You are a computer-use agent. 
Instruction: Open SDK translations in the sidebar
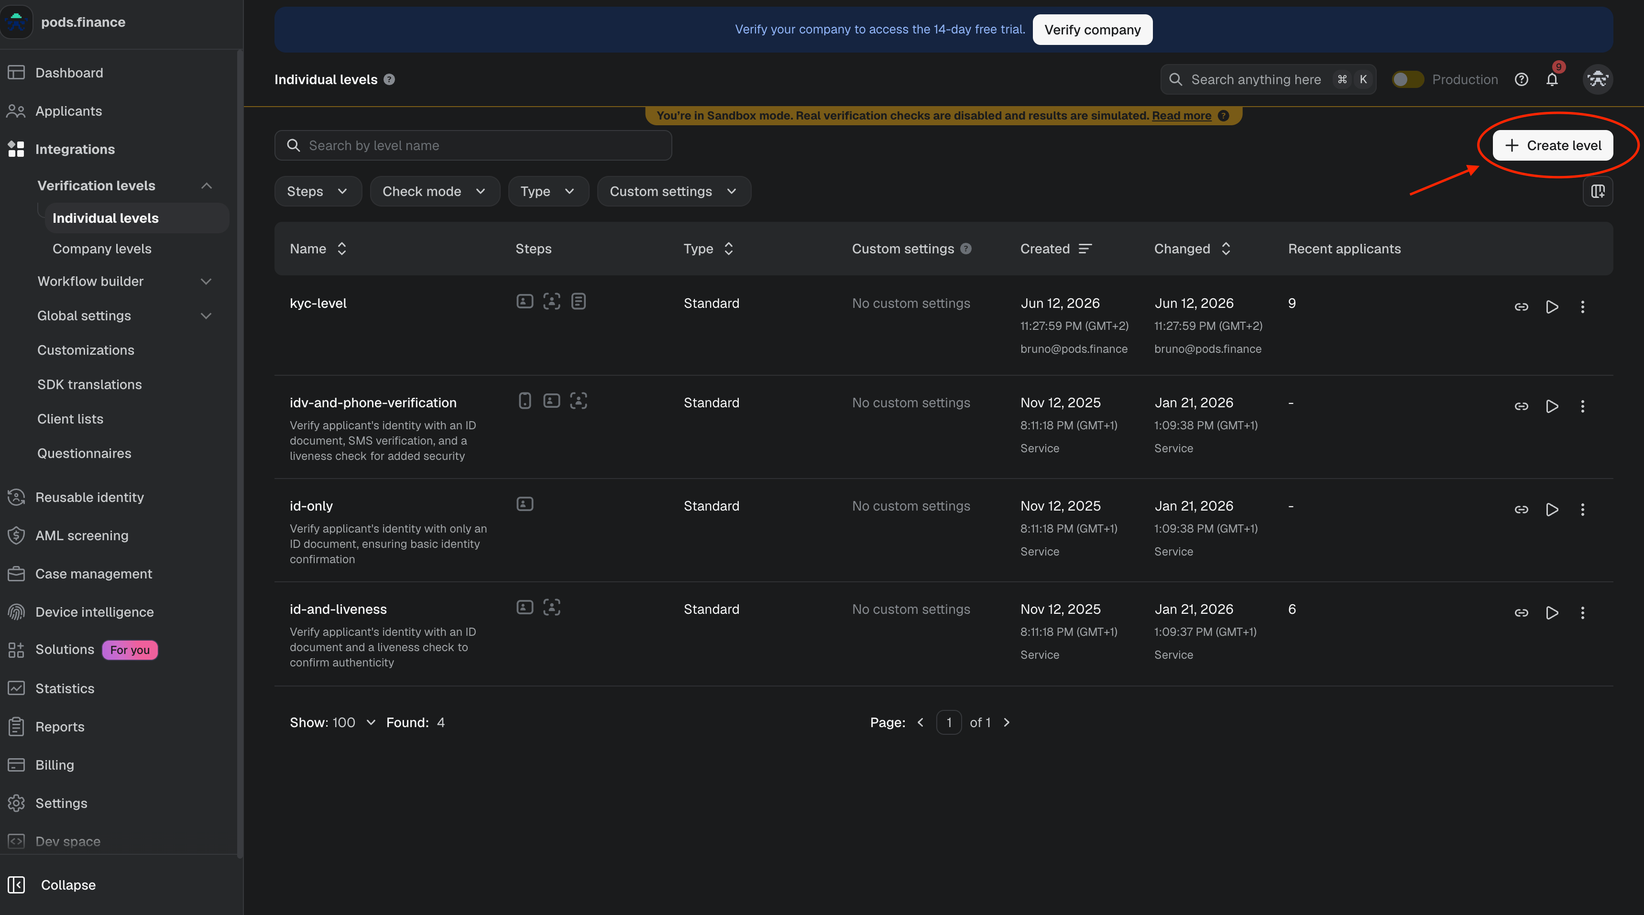(89, 385)
